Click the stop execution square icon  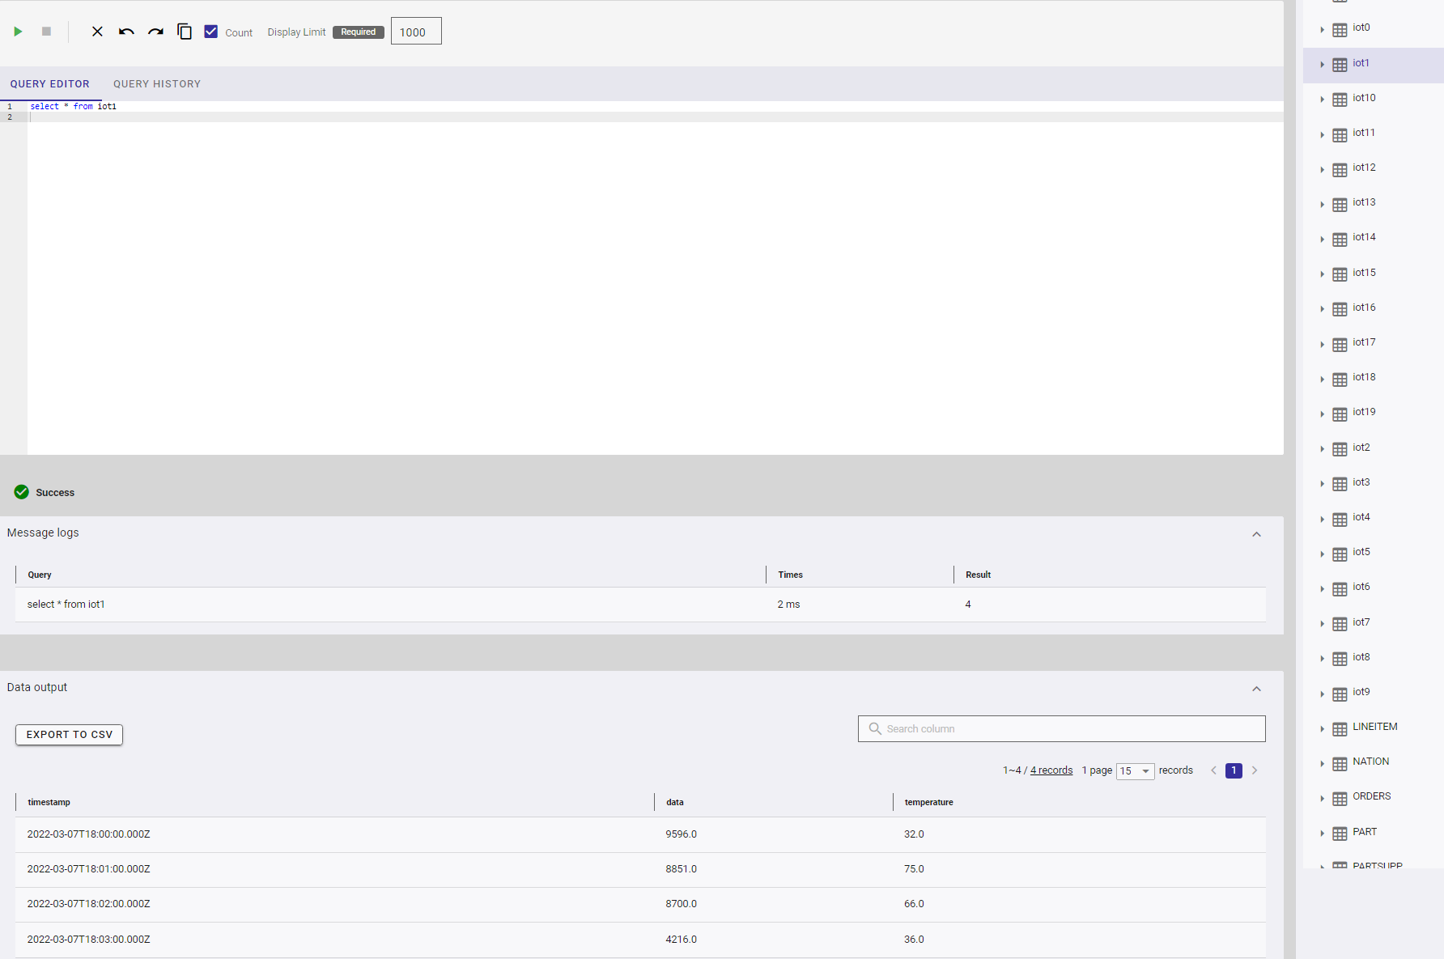46,32
